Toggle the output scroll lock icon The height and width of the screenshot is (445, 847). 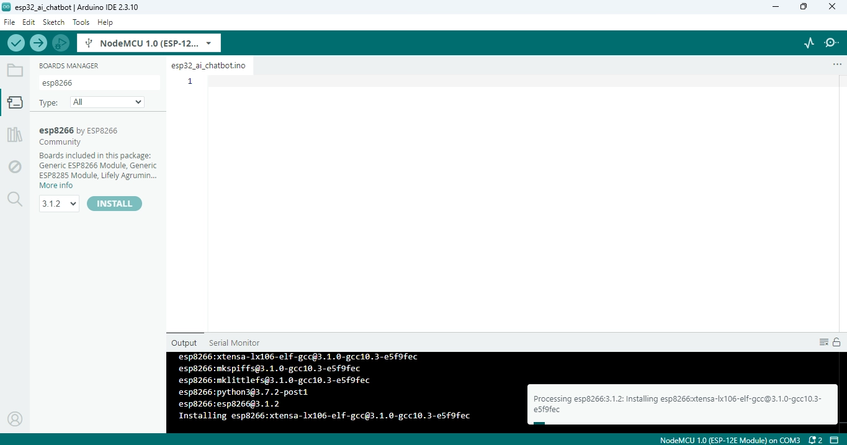(x=836, y=342)
